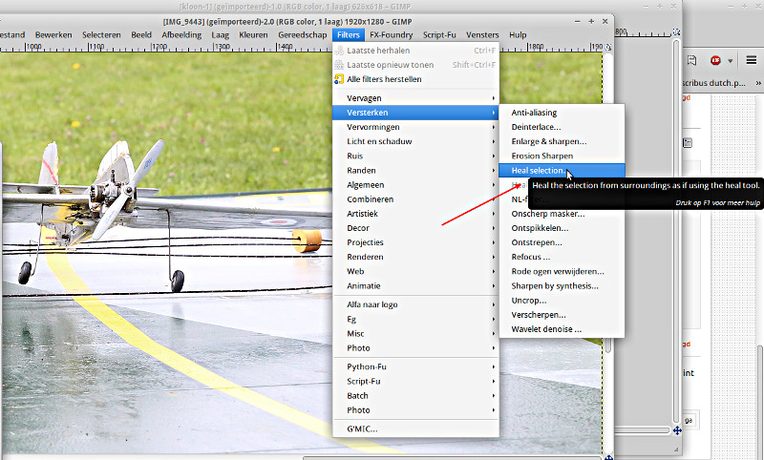Open the Beeld menu

click(141, 35)
